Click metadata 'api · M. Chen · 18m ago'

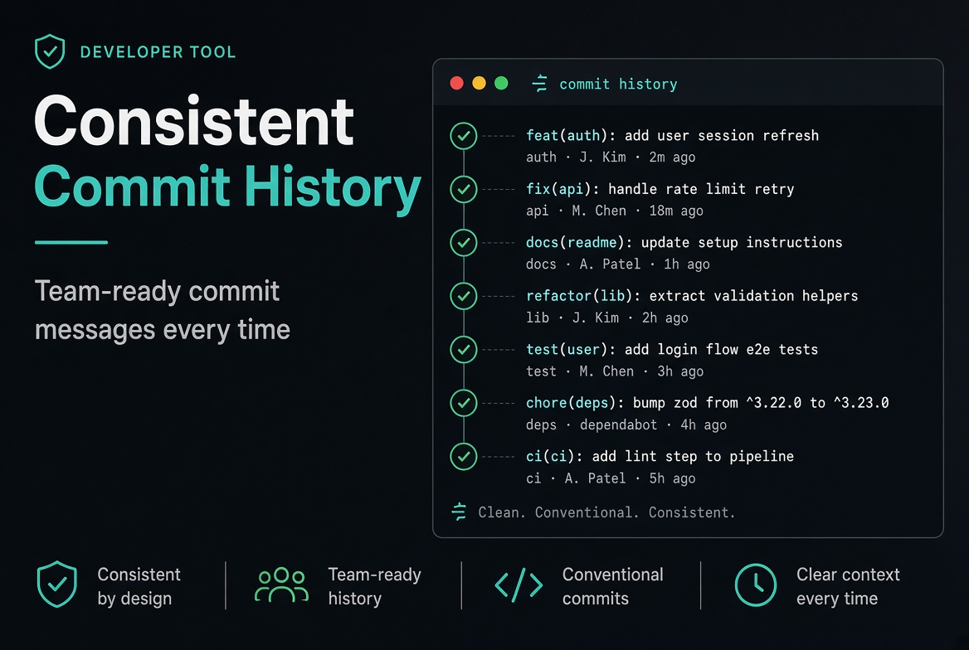point(614,211)
